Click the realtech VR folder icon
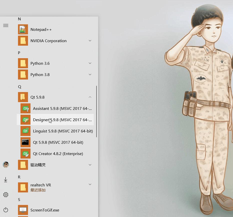The image size is (233, 217). (23, 187)
